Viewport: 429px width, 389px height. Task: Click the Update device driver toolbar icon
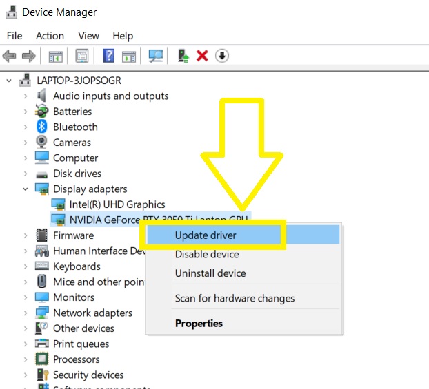click(x=183, y=56)
